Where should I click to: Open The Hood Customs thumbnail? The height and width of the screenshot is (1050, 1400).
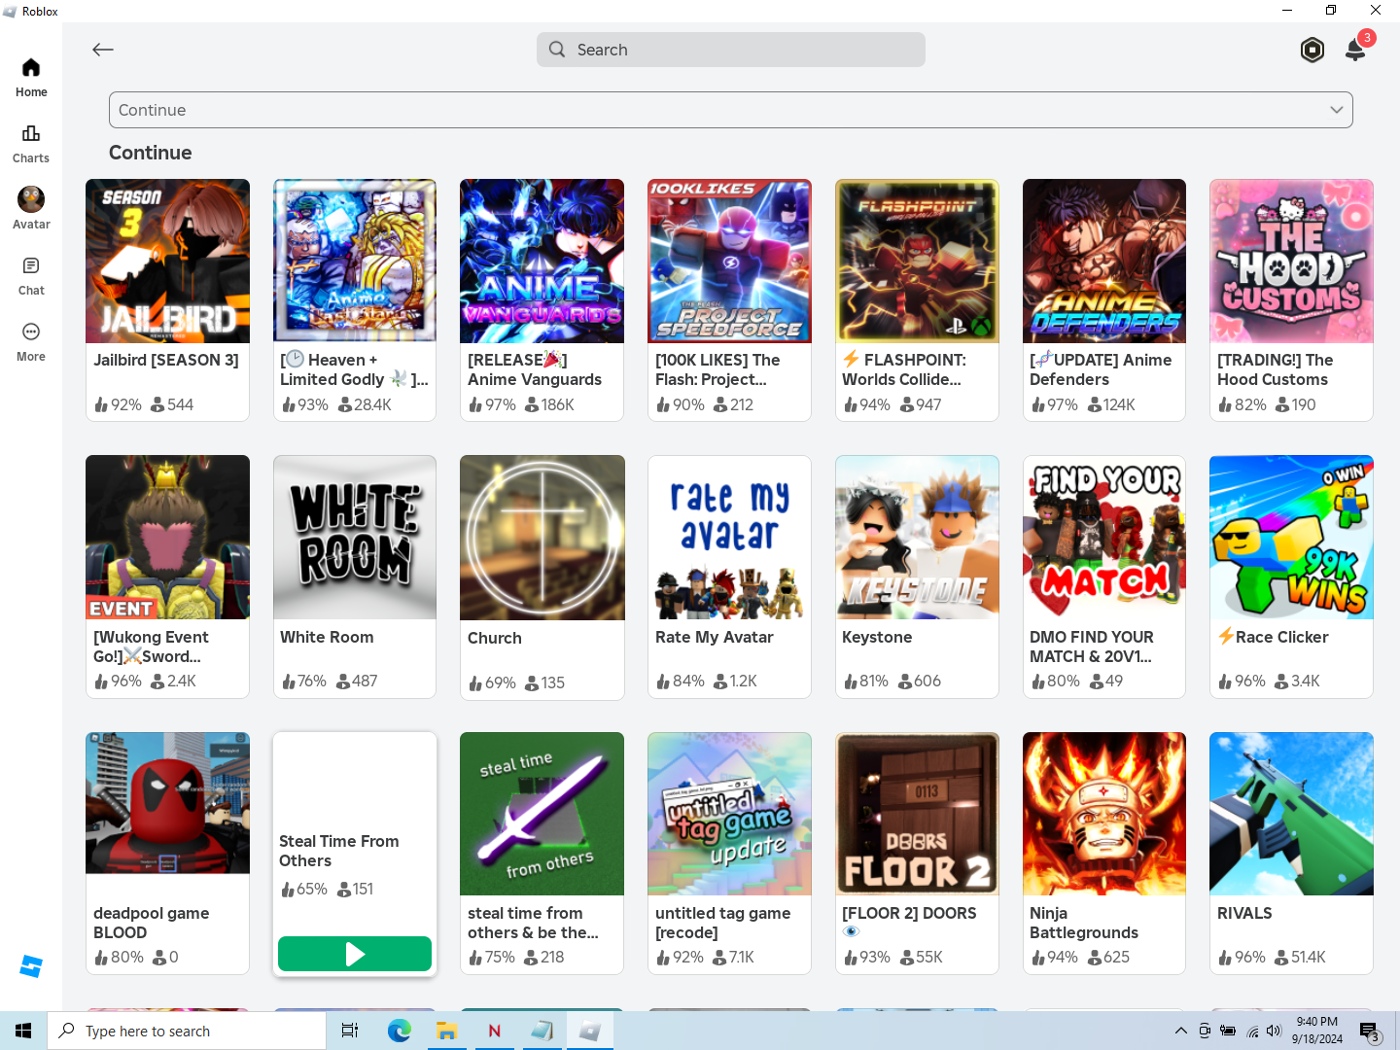[1291, 261]
